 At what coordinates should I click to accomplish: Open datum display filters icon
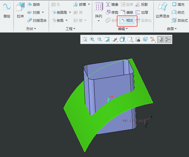click(153, 40)
